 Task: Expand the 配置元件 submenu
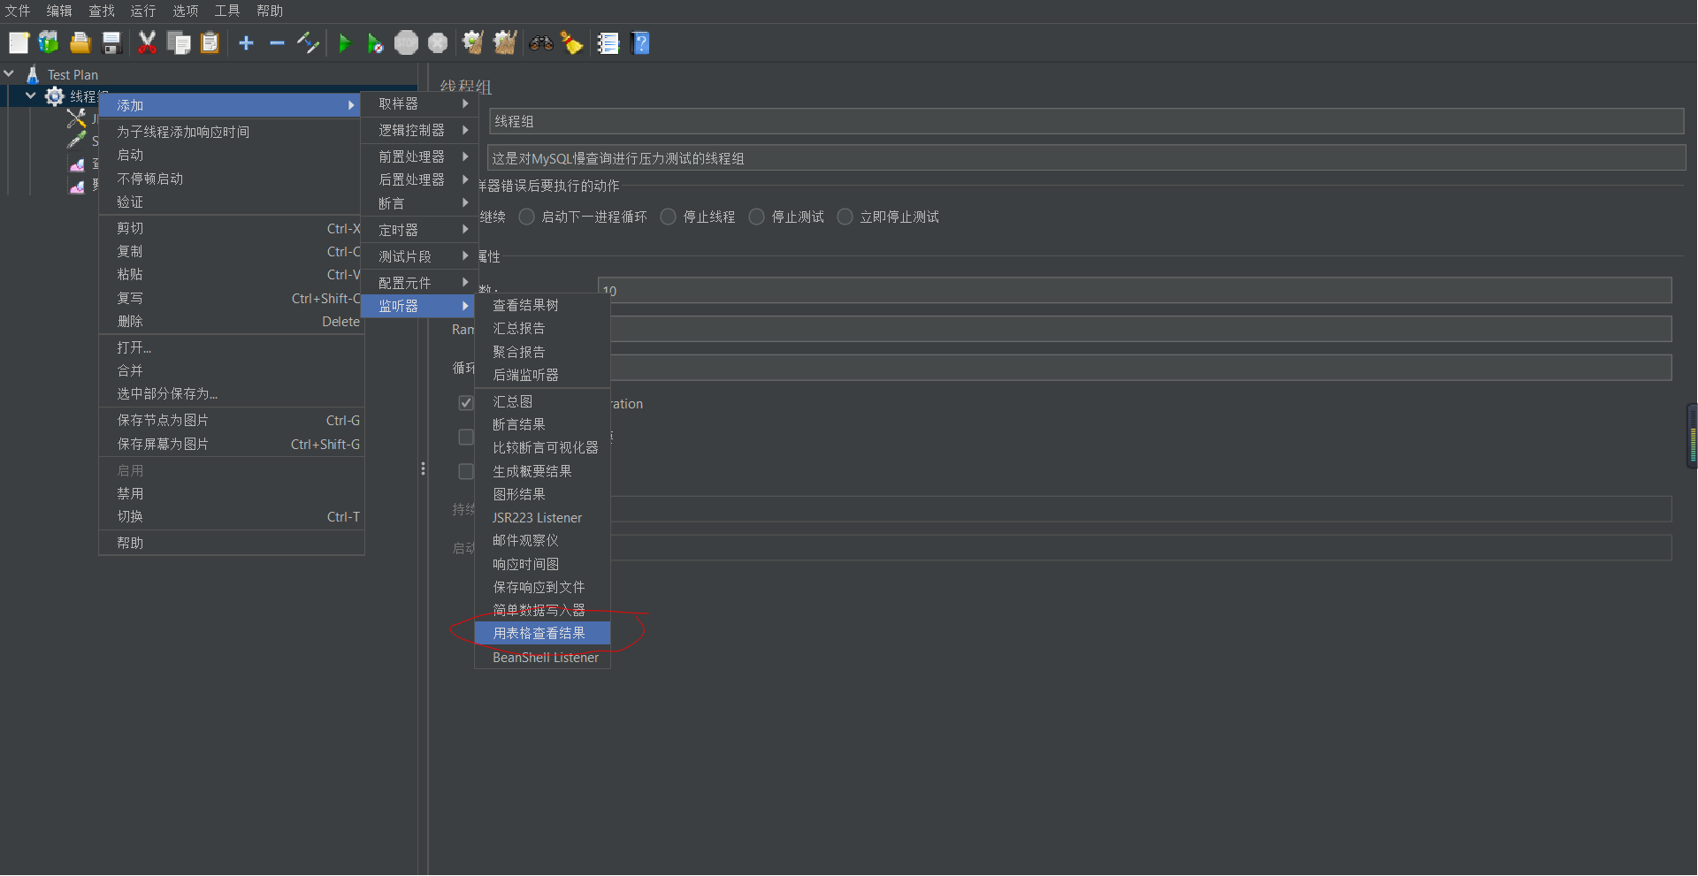coord(419,283)
